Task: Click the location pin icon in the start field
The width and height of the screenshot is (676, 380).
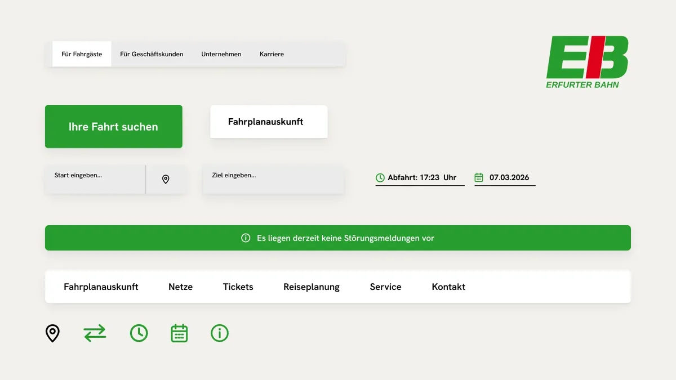Action: [x=166, y=180]
